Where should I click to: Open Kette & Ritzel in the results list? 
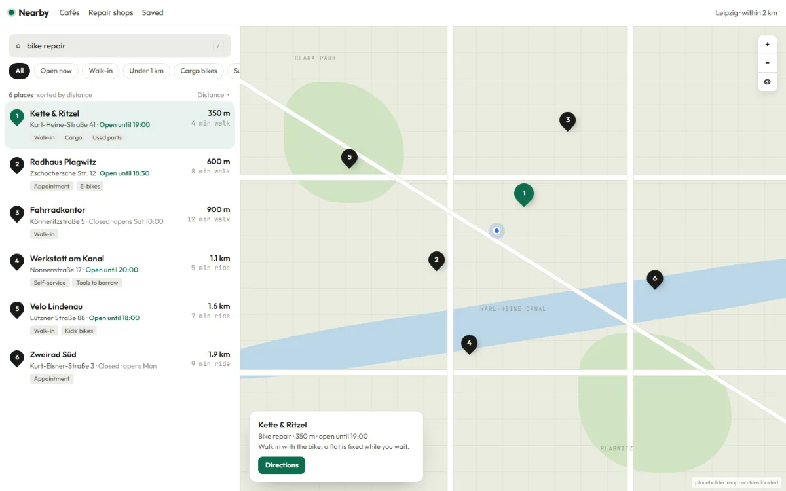point(119,125)
